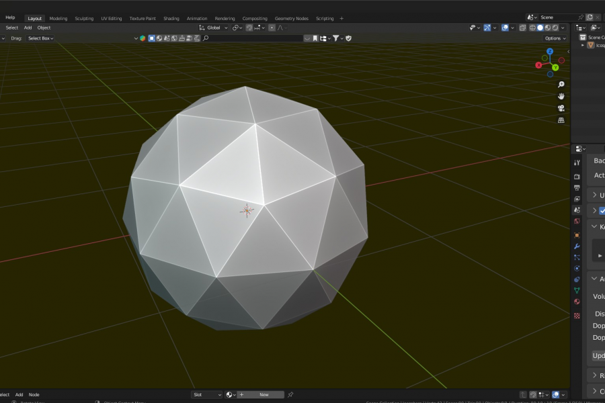The width and height of the screenshot is (605, 403).
Task: Toggle the camera view icon
Action: click(x=561, y=108)
